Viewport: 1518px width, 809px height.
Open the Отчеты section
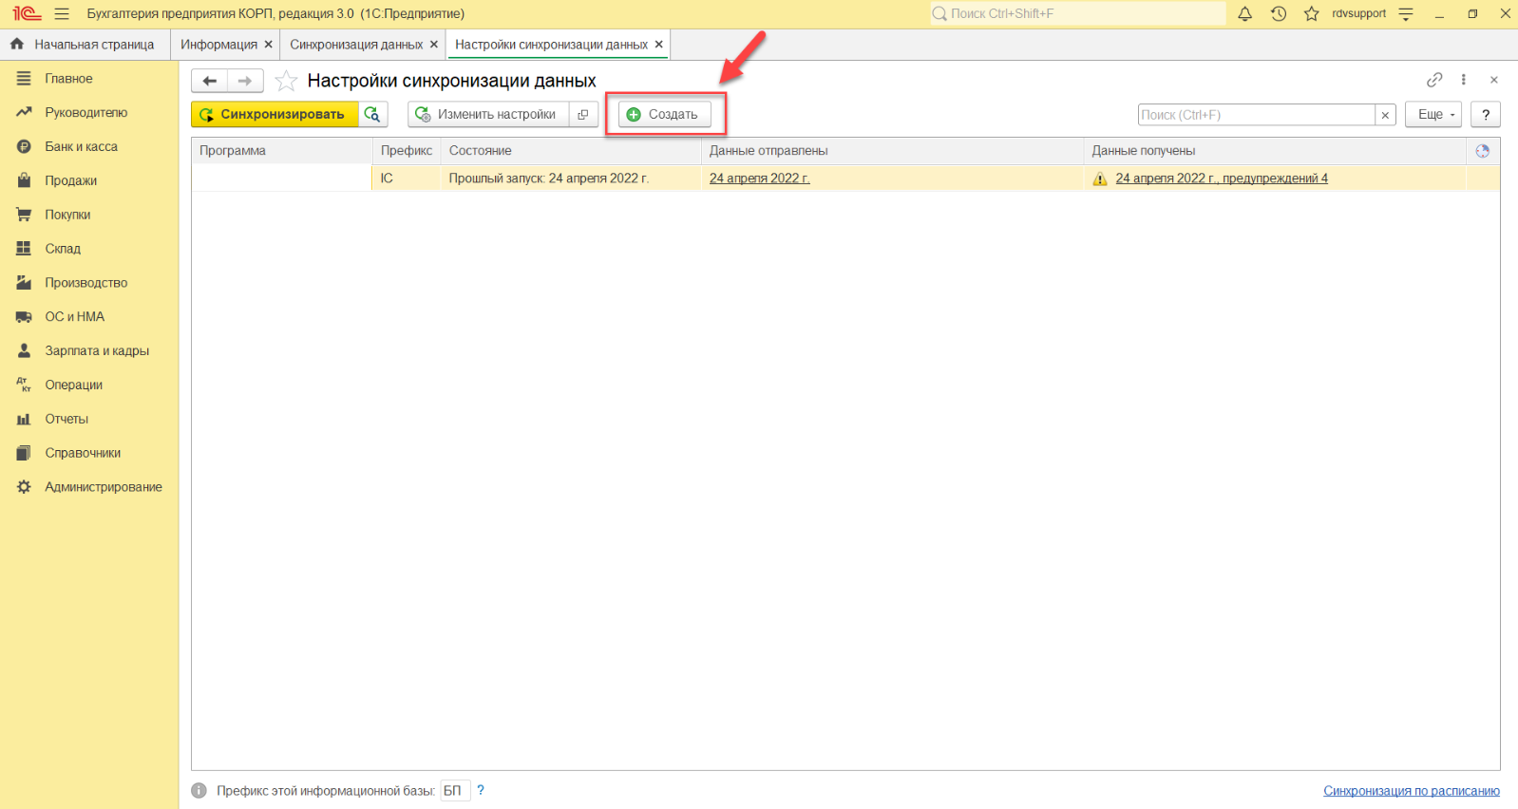coord(89,419)
